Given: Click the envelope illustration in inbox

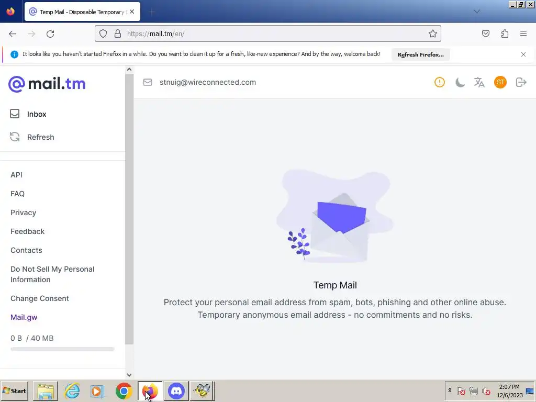Looking at the screenshot, I should (x=335, y=216).
